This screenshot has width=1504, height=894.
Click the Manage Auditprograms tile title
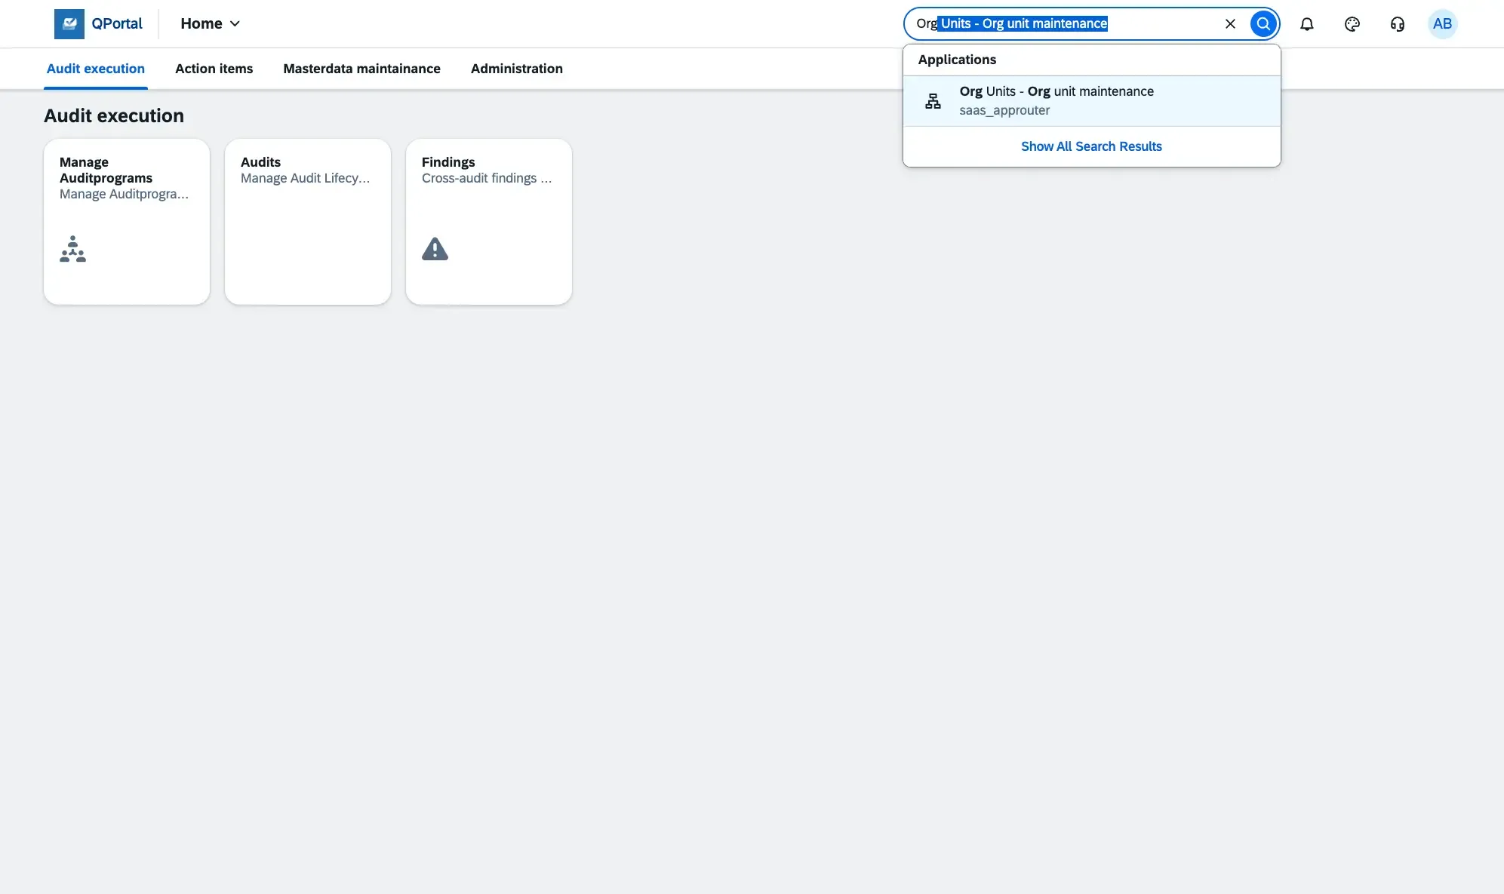point(106,170)
